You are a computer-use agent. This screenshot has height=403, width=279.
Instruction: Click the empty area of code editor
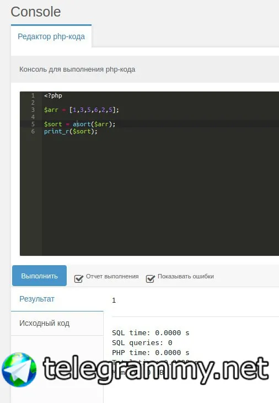point(159,195)
